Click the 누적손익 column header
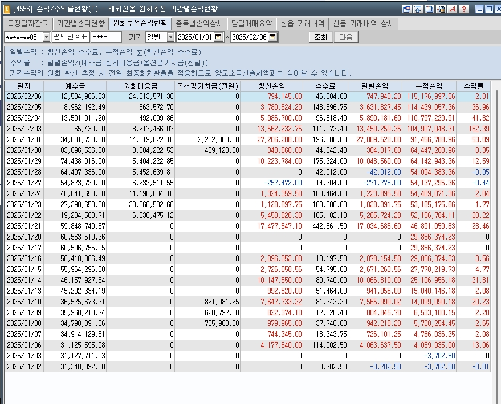This screenshot has width=501, height=404. click(x=429, y=86)
